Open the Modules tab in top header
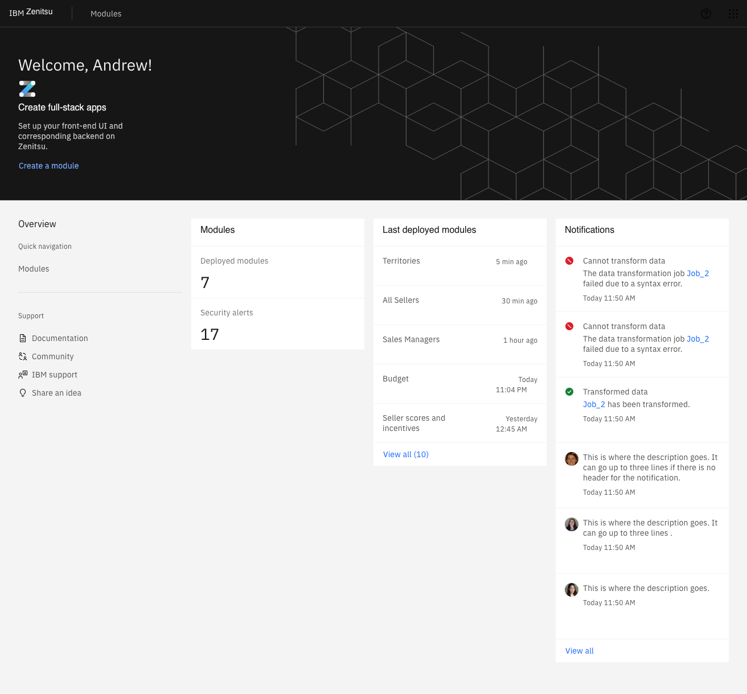 coord(106,14)
